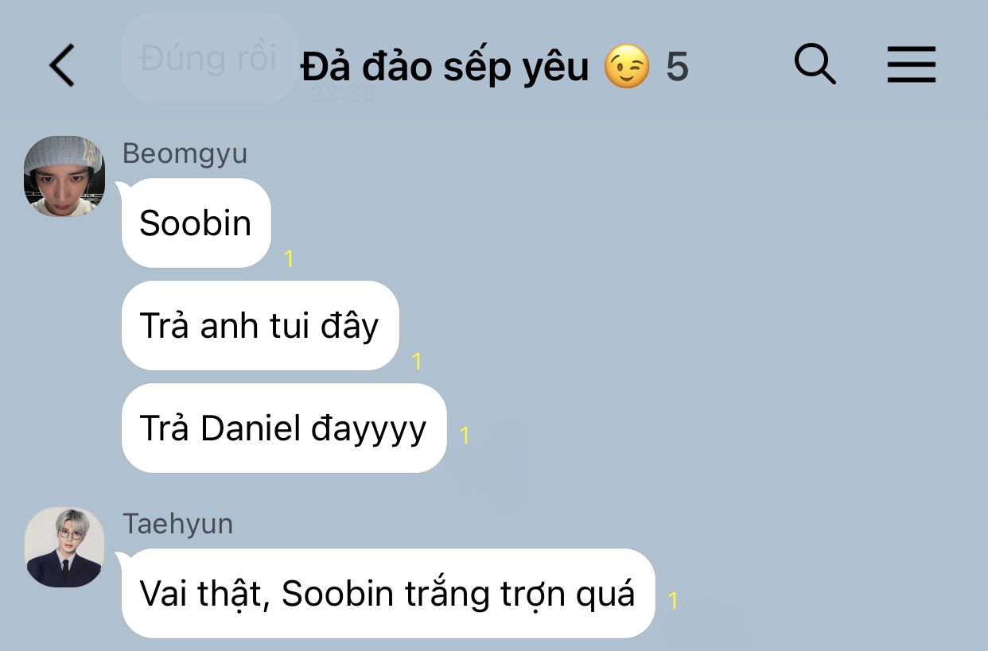
Task: Tap the faded 23:38 timestamp
Action: pyautogui.click(x=342, y=95)
